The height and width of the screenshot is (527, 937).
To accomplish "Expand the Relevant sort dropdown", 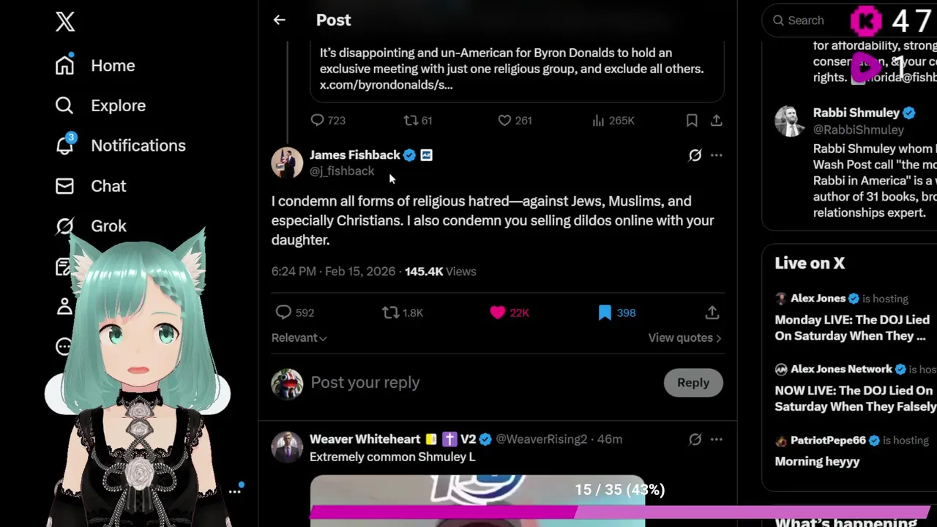I will click(x=299, y=337).
